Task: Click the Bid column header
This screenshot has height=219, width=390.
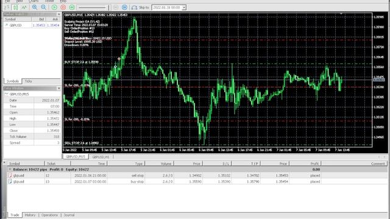Action: [38, 19]
